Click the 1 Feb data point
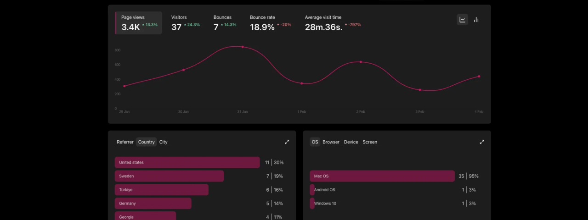Image resolution: width=588 pixels, height=220 pixels. click(x=302, y=83)
